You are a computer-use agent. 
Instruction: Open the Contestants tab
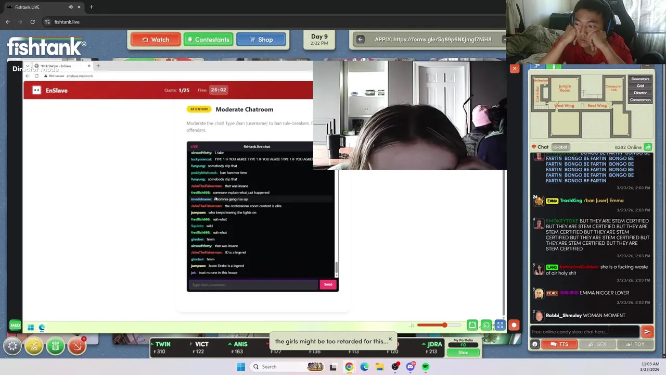(208, 40)
